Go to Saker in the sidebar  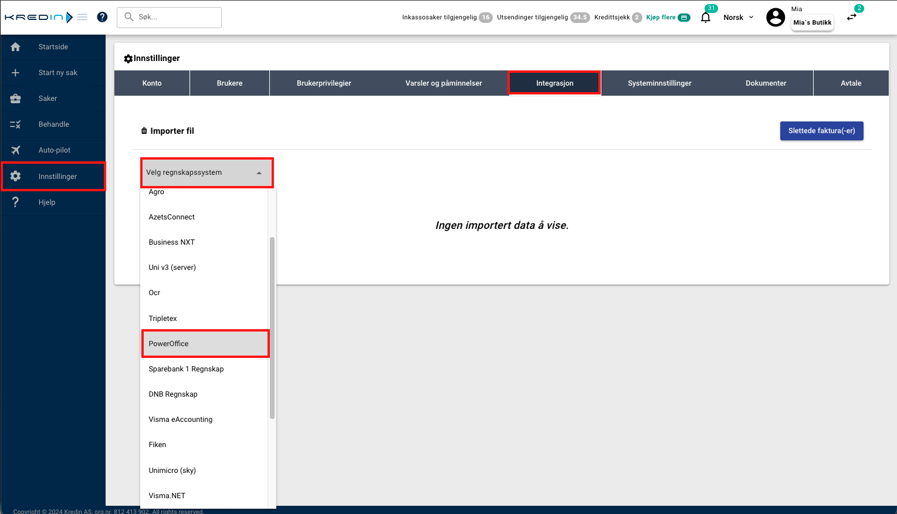coord(53,99)
